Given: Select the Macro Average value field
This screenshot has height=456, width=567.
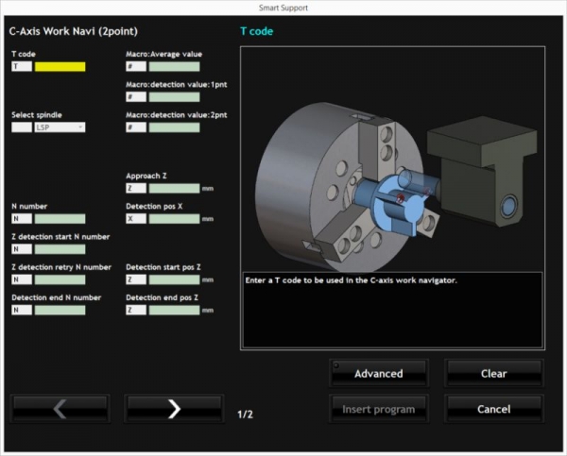Looking at the screenshot, I should 174,67.
